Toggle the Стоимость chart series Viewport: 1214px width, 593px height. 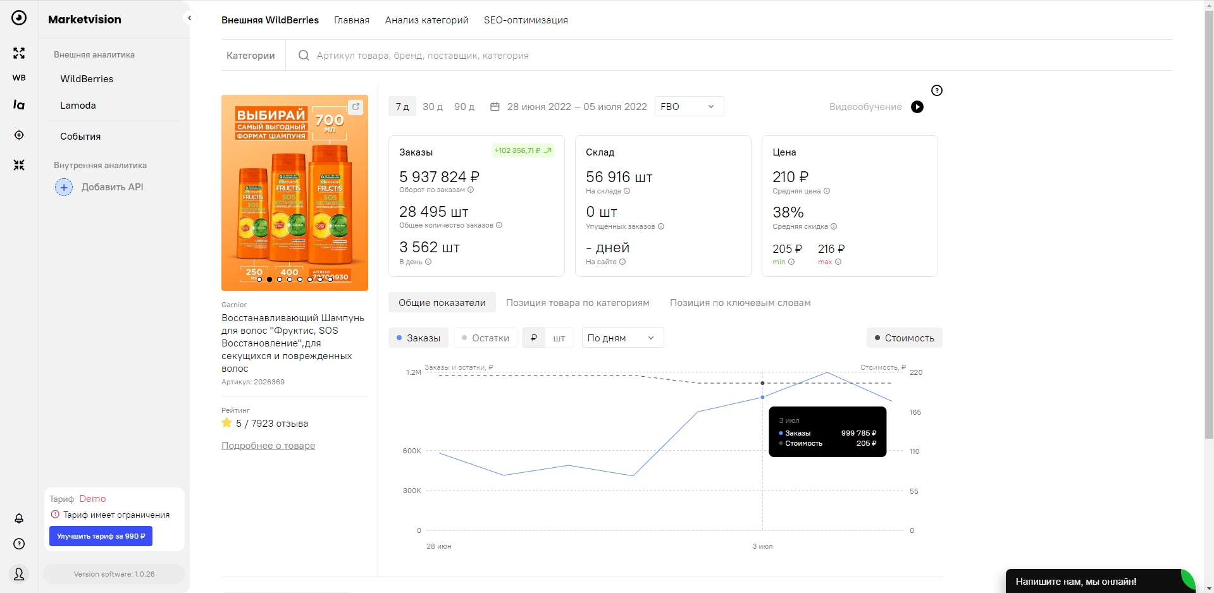click(x=905, y=338)
